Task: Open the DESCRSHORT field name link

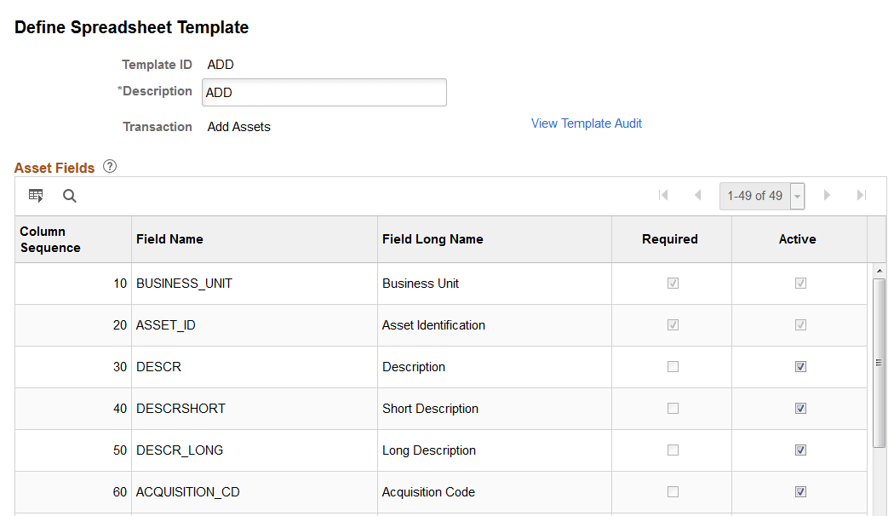Action: [x=181, y=408]
